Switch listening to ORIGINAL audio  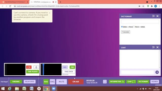pos(16,81)
